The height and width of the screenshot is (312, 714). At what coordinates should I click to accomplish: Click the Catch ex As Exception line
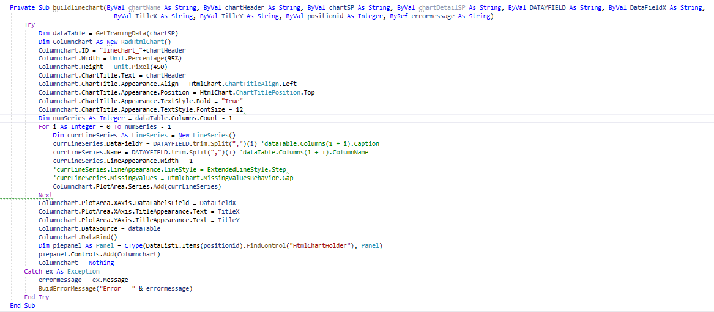click(x=61, y=270)
